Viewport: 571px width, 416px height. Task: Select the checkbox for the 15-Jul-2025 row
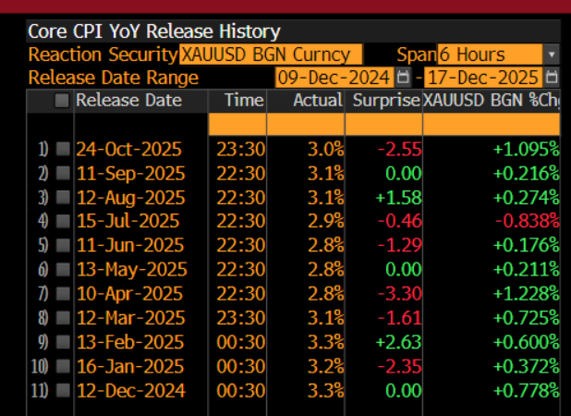[x=62, y=221]
